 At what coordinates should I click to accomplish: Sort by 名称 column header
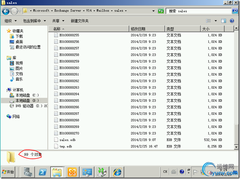point(88,29)
